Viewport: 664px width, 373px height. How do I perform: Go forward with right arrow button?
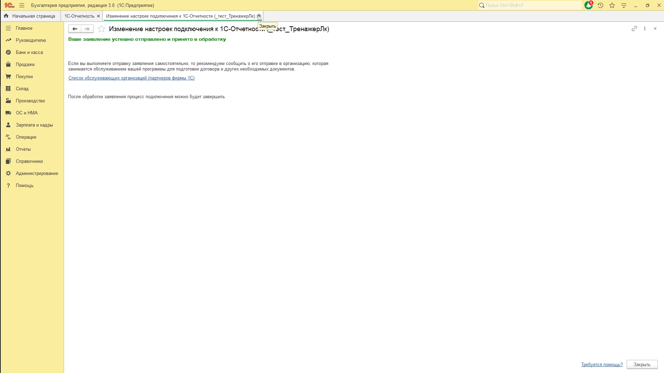click(x=87, y=29)
